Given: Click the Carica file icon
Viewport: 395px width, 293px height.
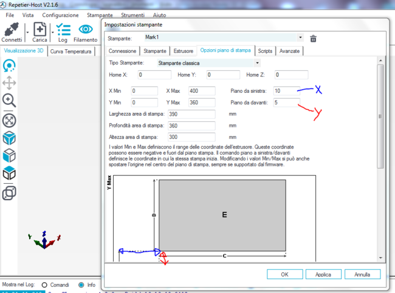Looking at the screenshot, I should click(39, 29).
